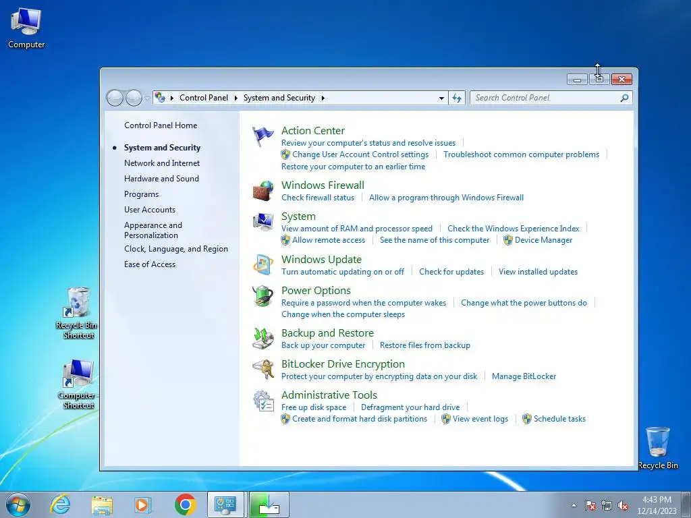Open Ease of Access category
Viewport: 691px width, 518px height.
(x=150, y=264)
